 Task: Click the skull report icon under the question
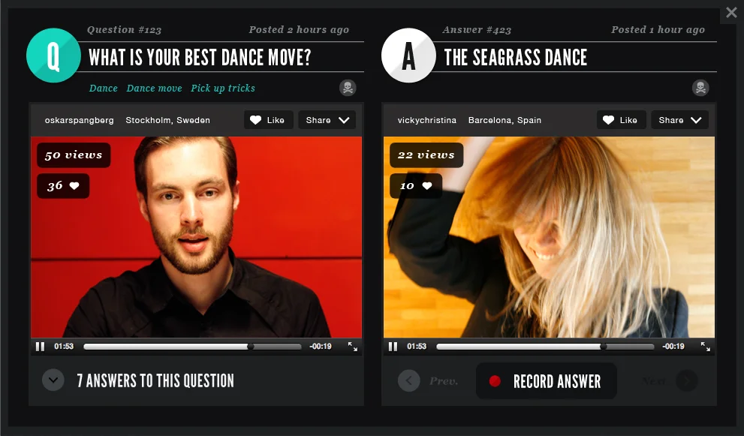point(348,88)
